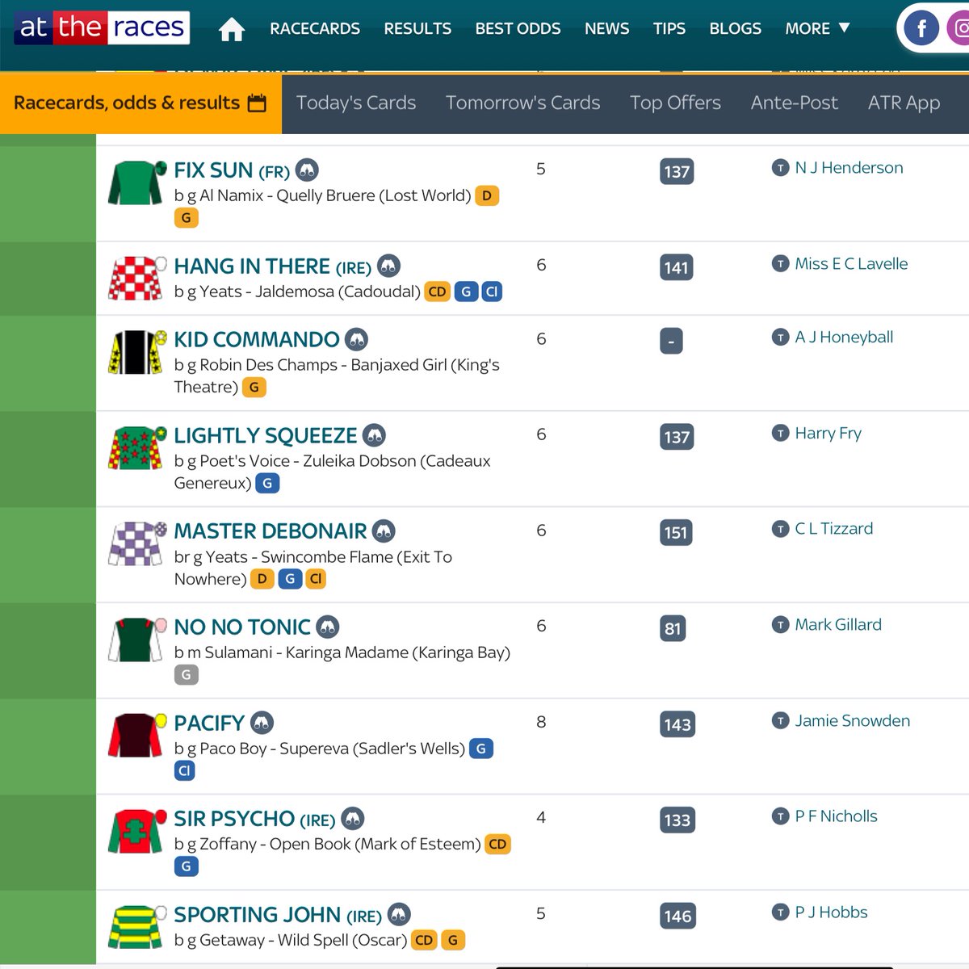Image resolution: width=969 pixels, height=969 pixels.
Task: Open the calendar icon beside Racecards, odds & results
Action: 257,103
